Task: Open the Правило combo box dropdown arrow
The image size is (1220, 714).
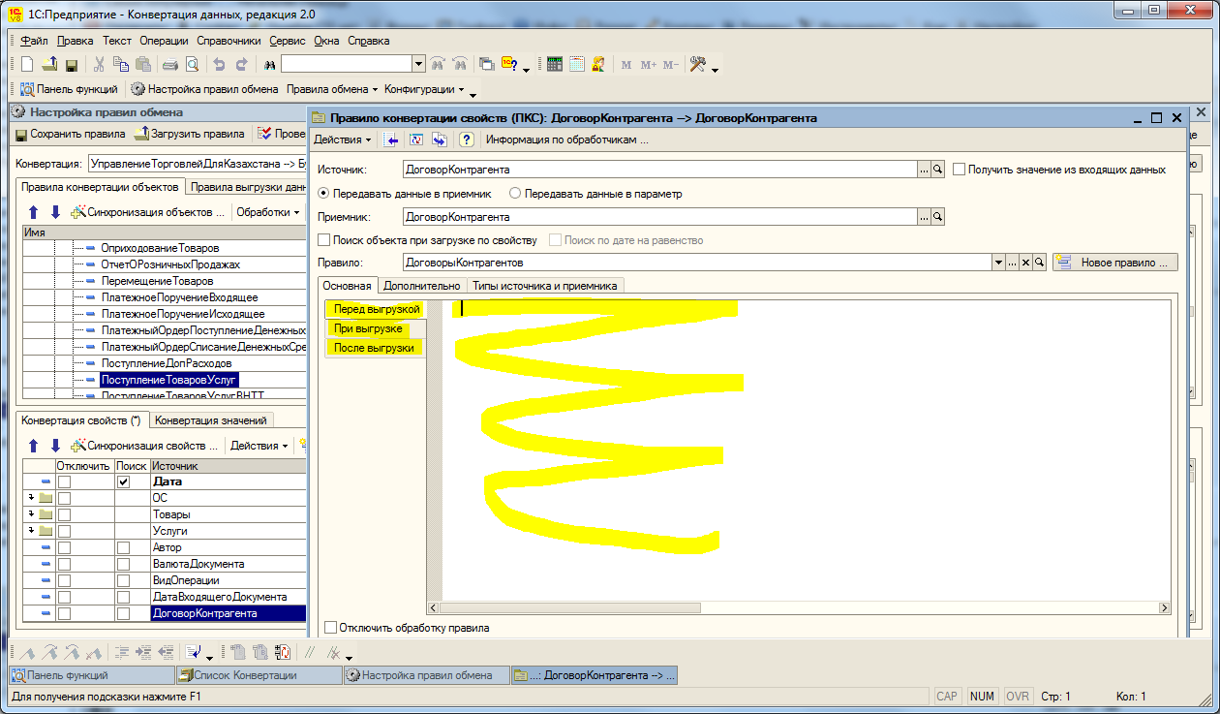Action: (x=998, y=263)
